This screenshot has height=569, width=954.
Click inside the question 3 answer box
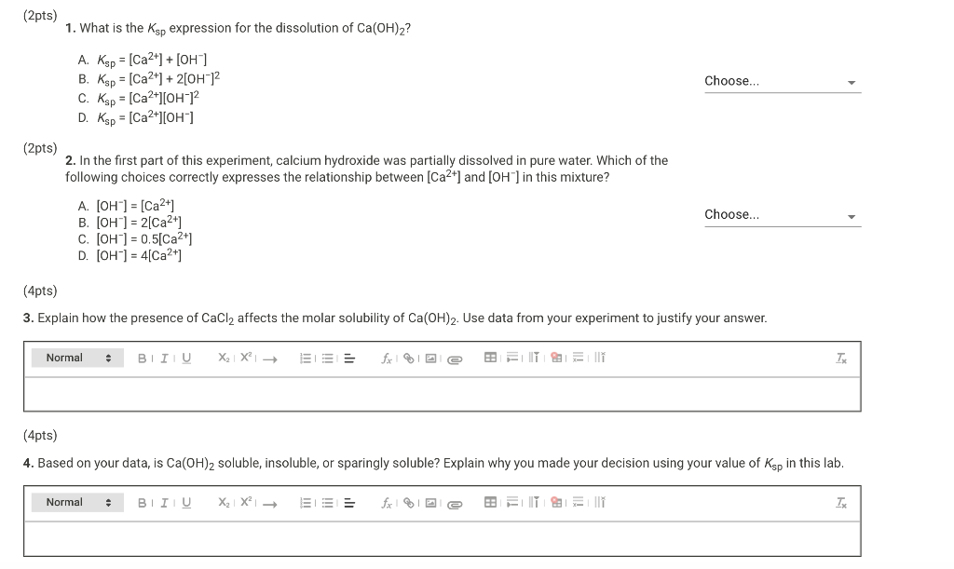443,393
